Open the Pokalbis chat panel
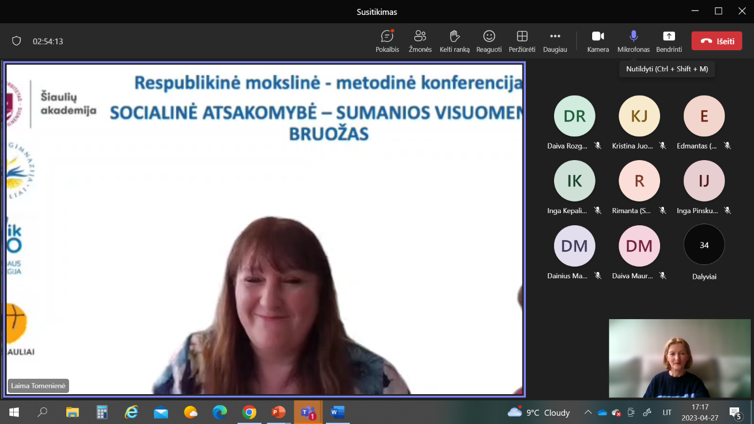The height and width of the screenshot is (424, 754). click(387, 41)
